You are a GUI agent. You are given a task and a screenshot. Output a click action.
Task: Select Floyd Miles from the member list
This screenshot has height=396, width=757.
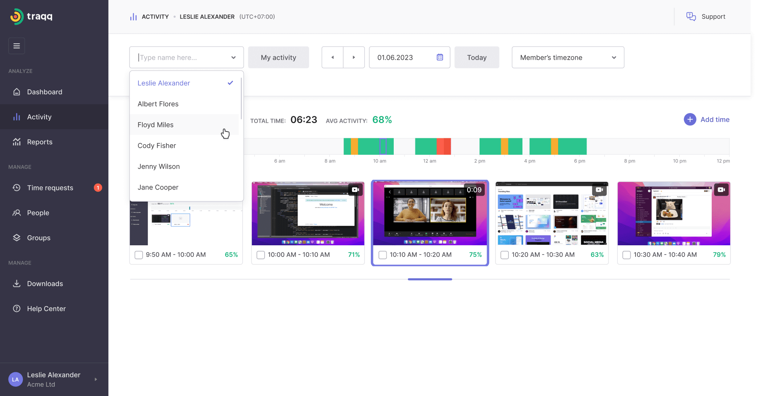tap(156, 125)
